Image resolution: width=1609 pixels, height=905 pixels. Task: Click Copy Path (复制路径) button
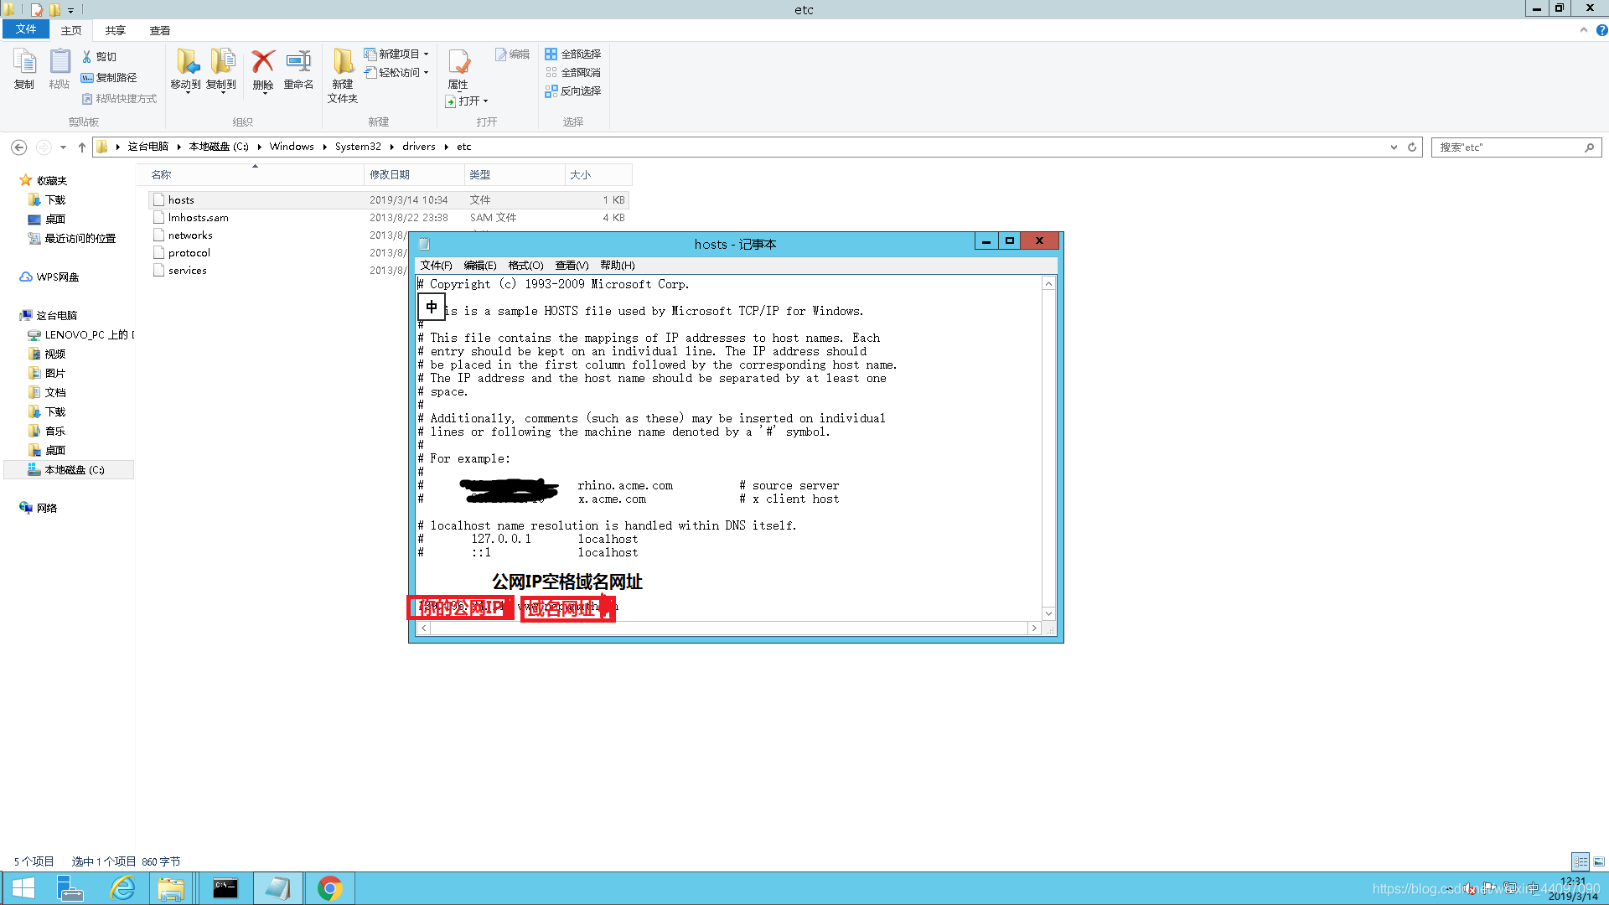(x=109, y=77)
